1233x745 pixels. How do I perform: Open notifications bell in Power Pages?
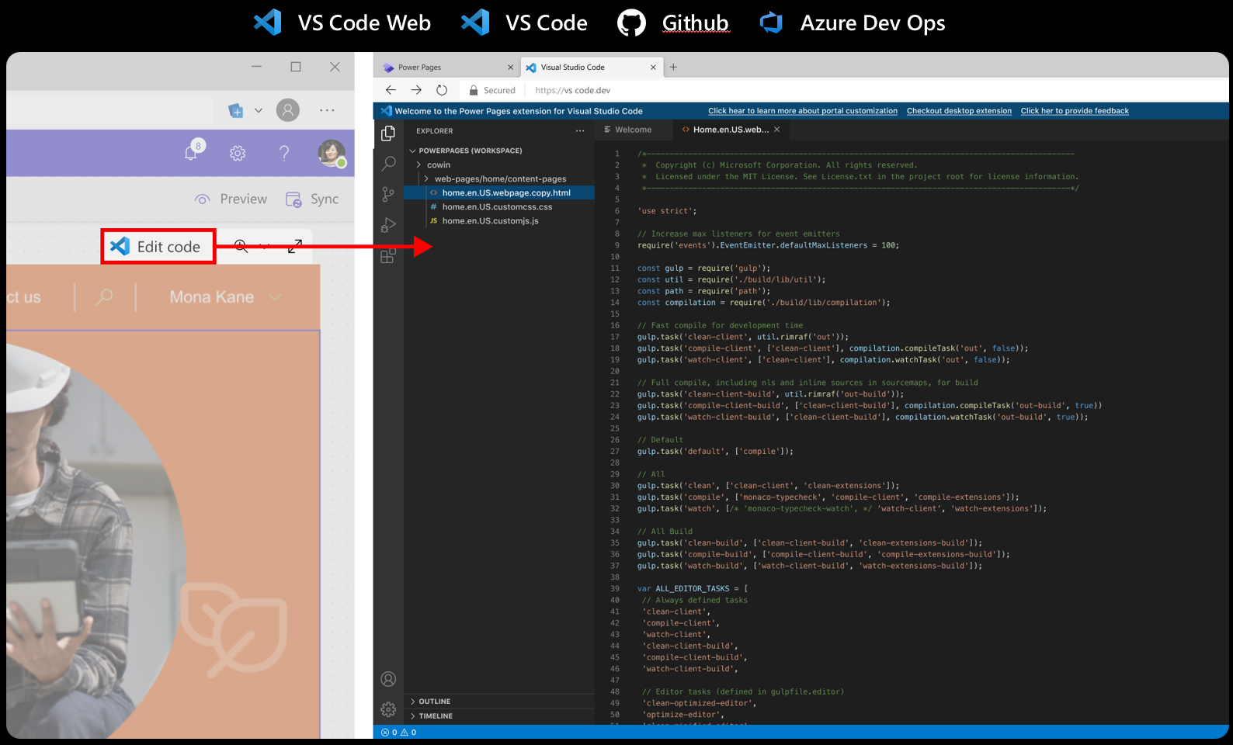coord(191,153)
